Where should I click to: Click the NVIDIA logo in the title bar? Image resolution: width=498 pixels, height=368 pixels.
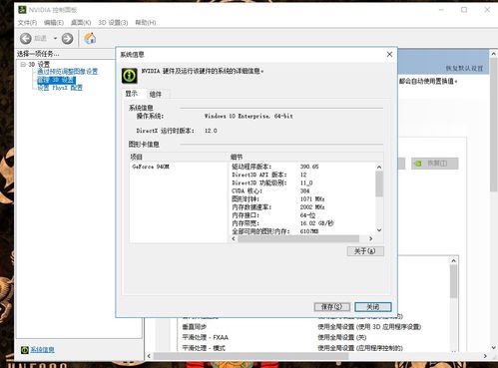(x=22, y=10)
